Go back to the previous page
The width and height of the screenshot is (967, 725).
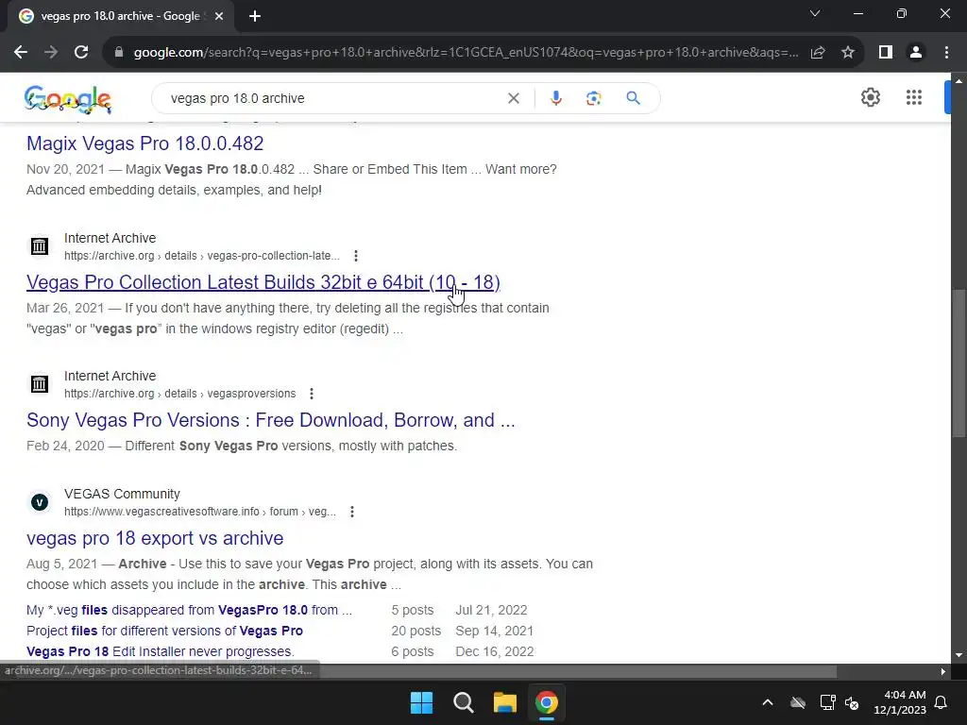[21, 53]
